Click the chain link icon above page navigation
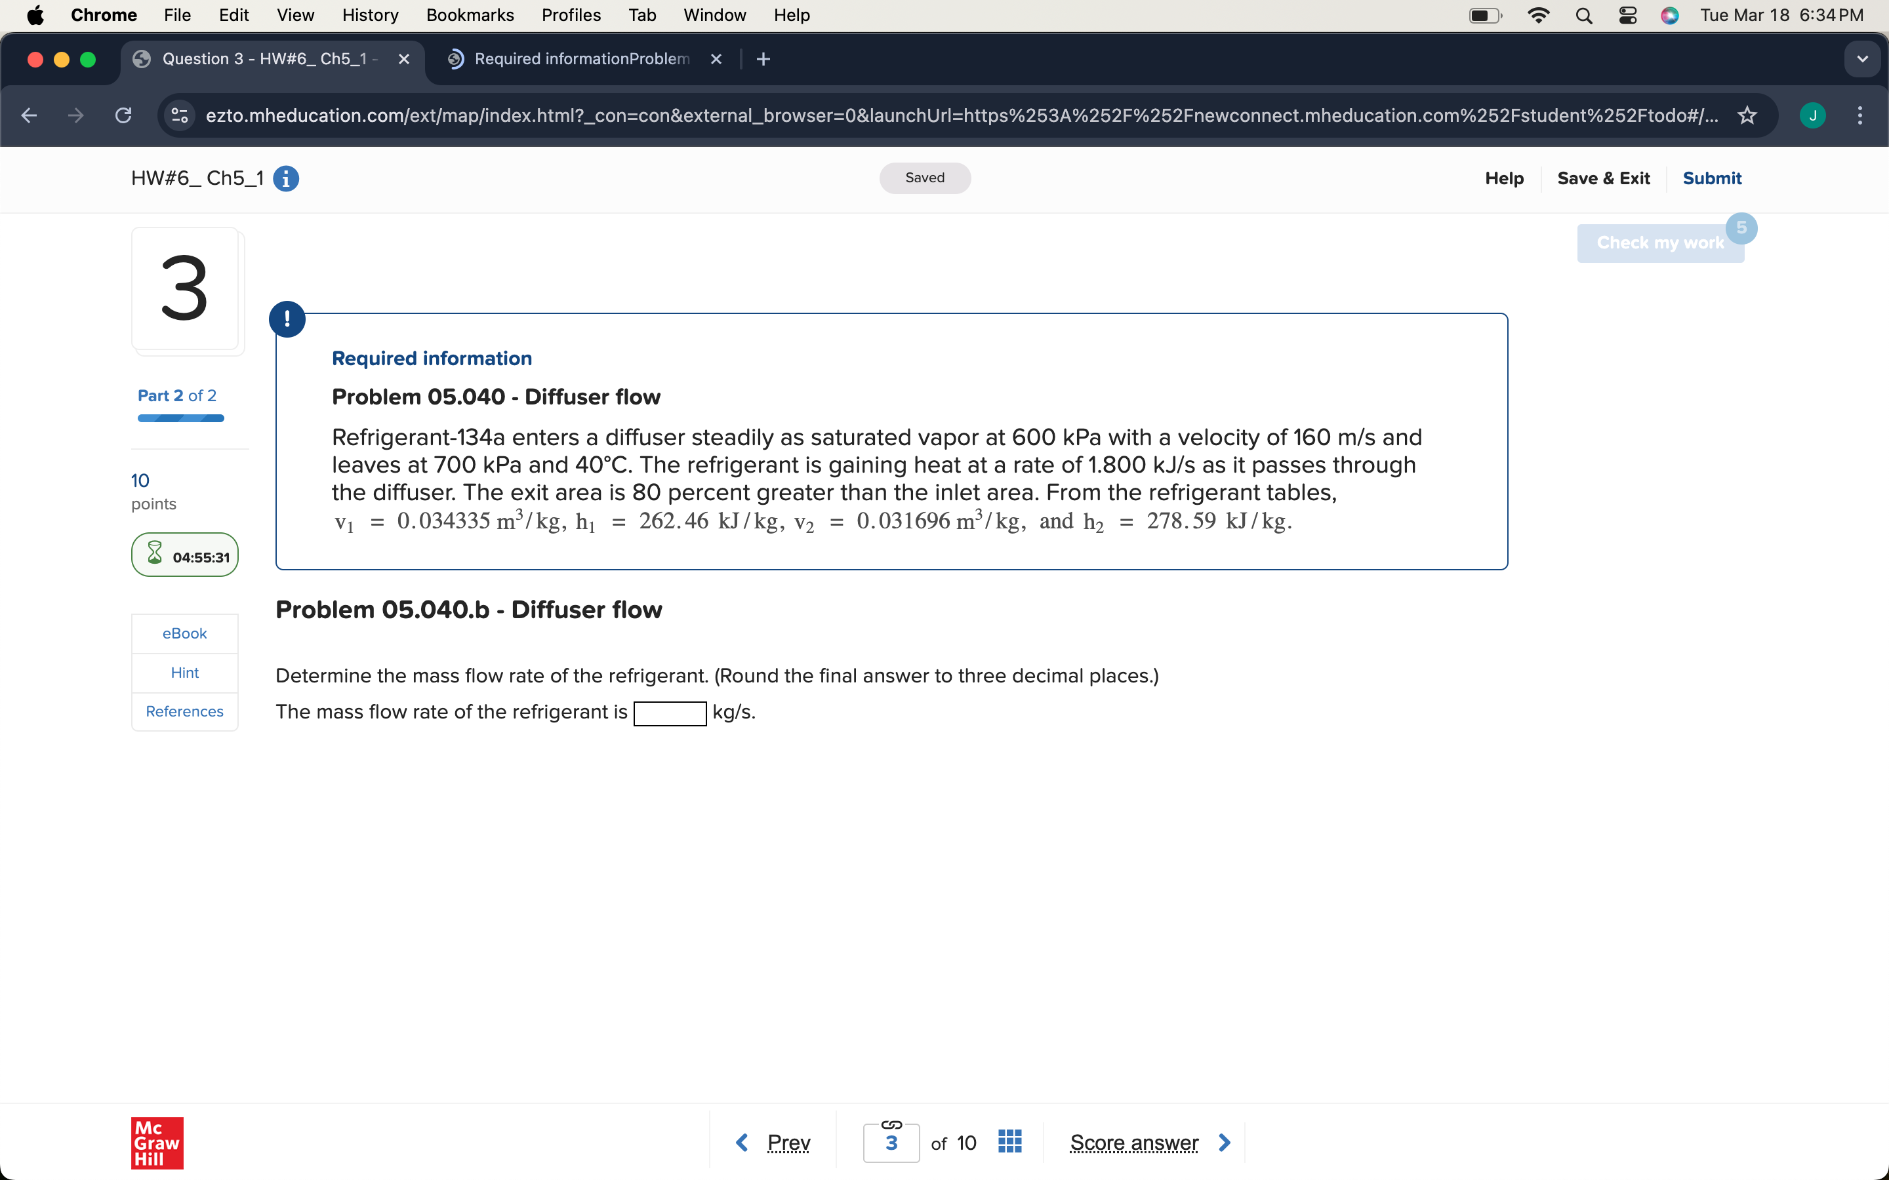 (891, 1124)
